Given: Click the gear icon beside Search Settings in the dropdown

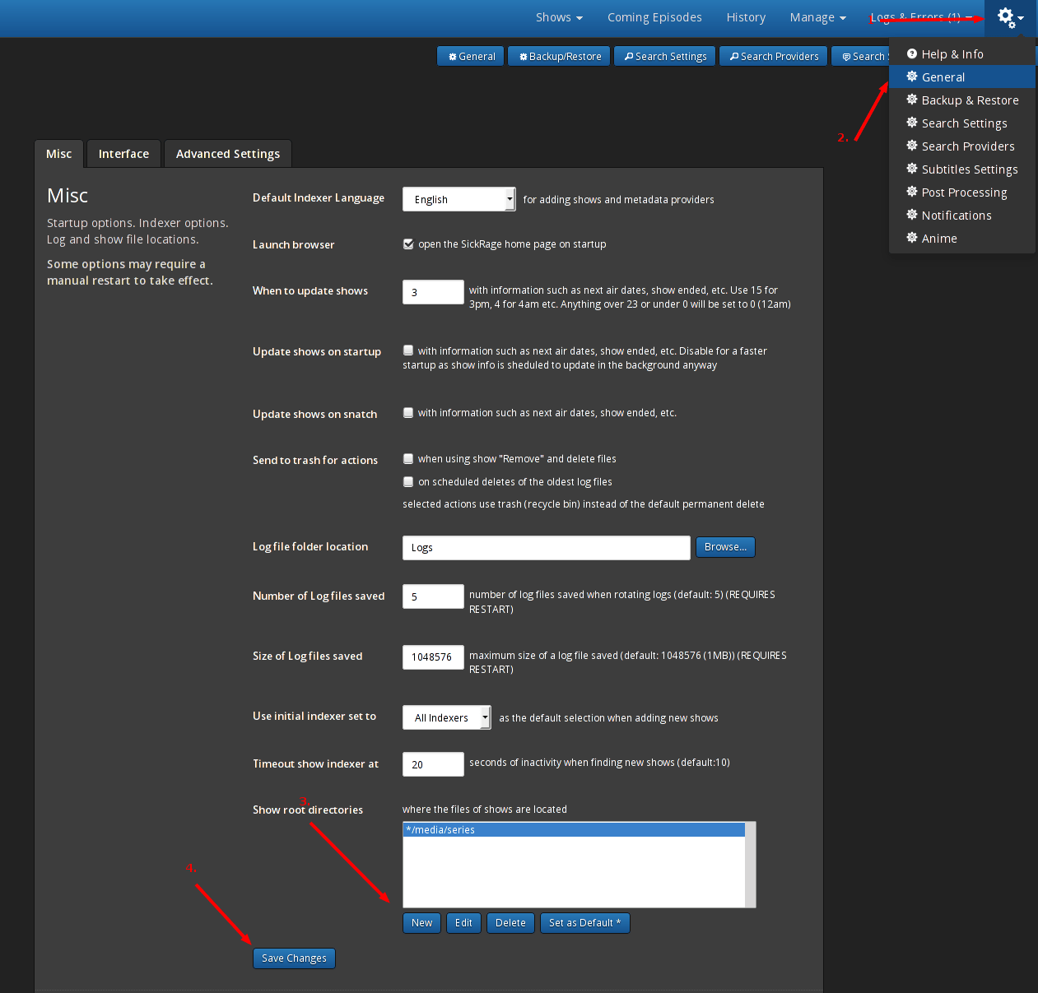Looking at the screenshot, I should pos(912,123).
